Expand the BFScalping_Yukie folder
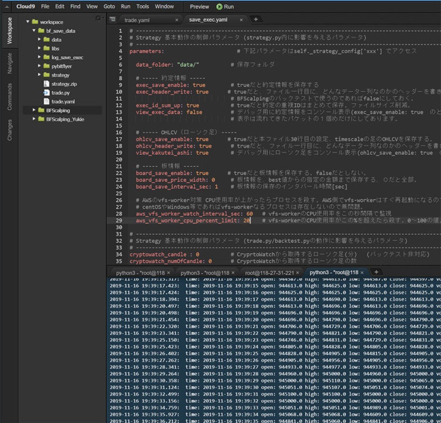The width and height of the screenshot is (441, 423). point(34,119)
